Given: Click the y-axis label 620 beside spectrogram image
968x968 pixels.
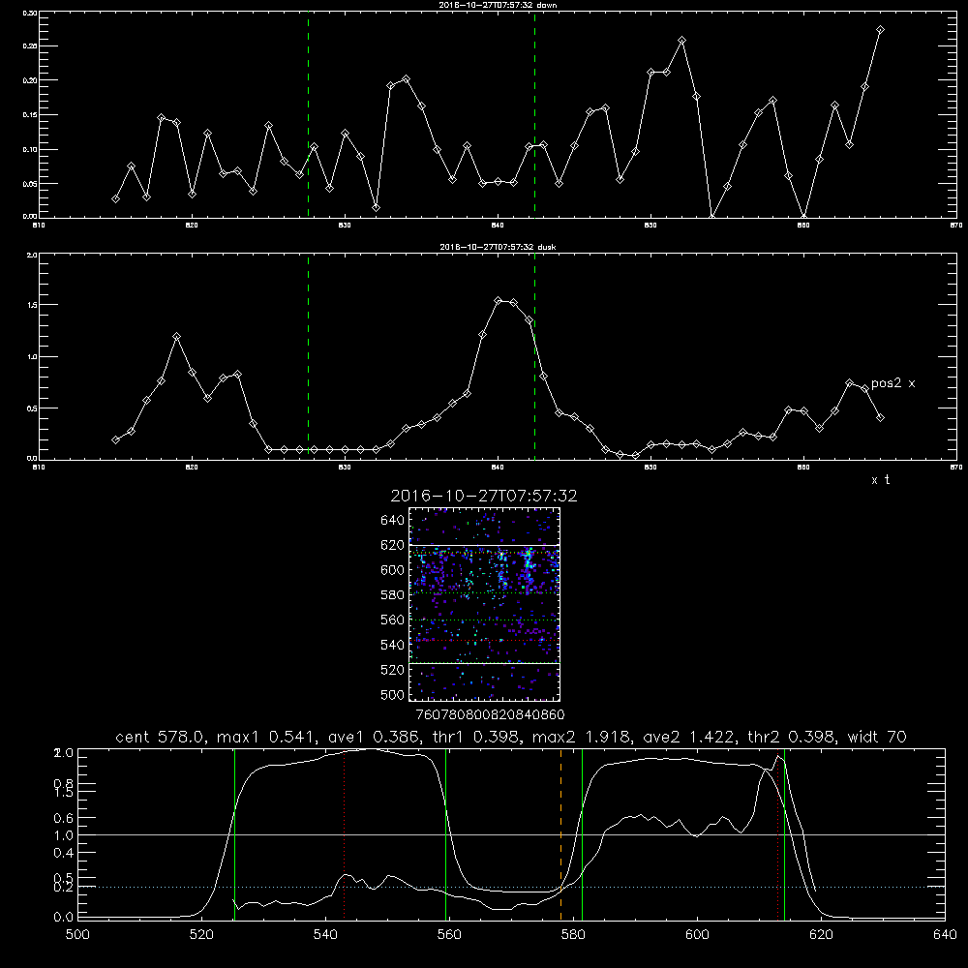Looking at the screenshot, I should click(x=393, y=545).
